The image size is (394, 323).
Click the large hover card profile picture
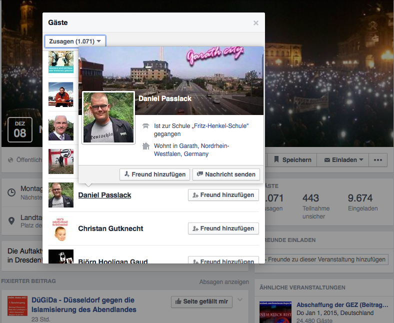pos(108,118)
